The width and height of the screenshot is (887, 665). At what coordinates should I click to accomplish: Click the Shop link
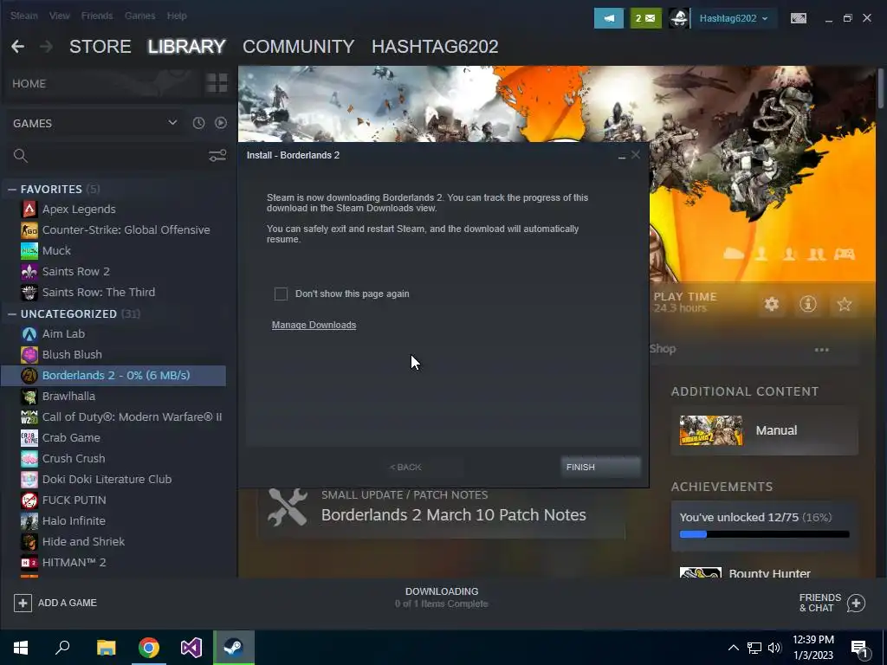tap(663, 349)
